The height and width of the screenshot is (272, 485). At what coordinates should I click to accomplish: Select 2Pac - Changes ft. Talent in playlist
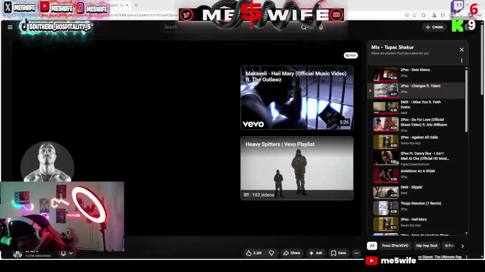pos(416,90)
